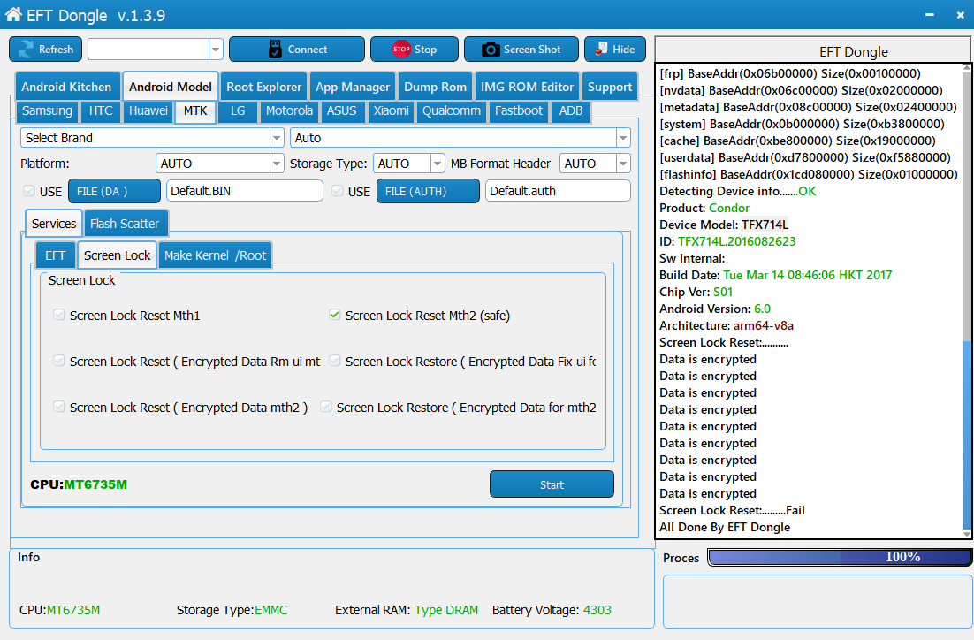Select the Samsung brand tab

point(47,110)
